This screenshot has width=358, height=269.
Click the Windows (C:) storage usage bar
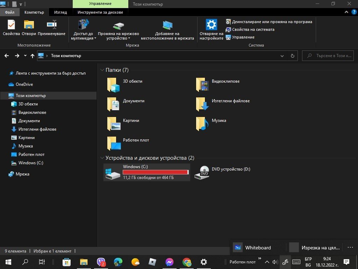(156, 172)
